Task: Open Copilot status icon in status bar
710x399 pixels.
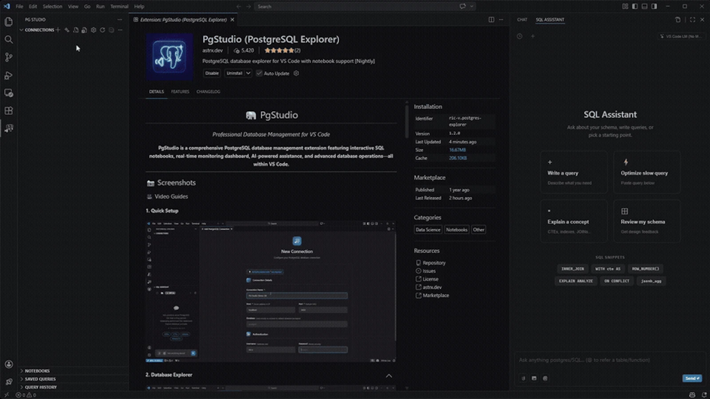Action: pyautogui.click(x=692, y=395)
